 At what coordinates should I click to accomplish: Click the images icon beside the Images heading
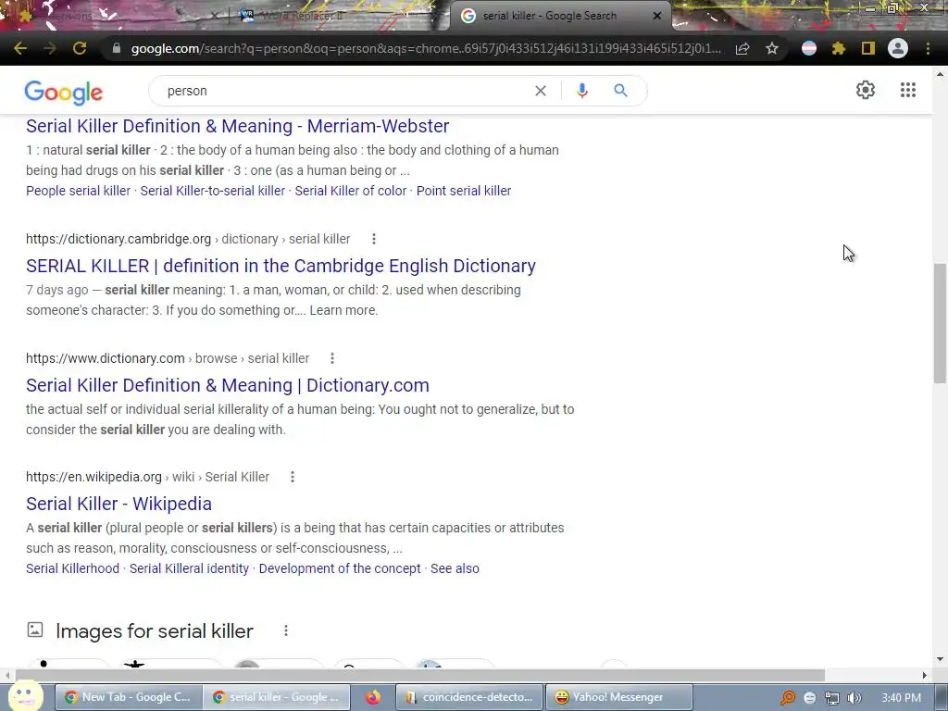35,630
